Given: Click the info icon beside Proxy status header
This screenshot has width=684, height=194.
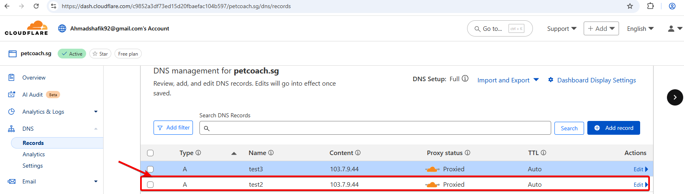Looking at the screenshot, I should pos(468,153).
